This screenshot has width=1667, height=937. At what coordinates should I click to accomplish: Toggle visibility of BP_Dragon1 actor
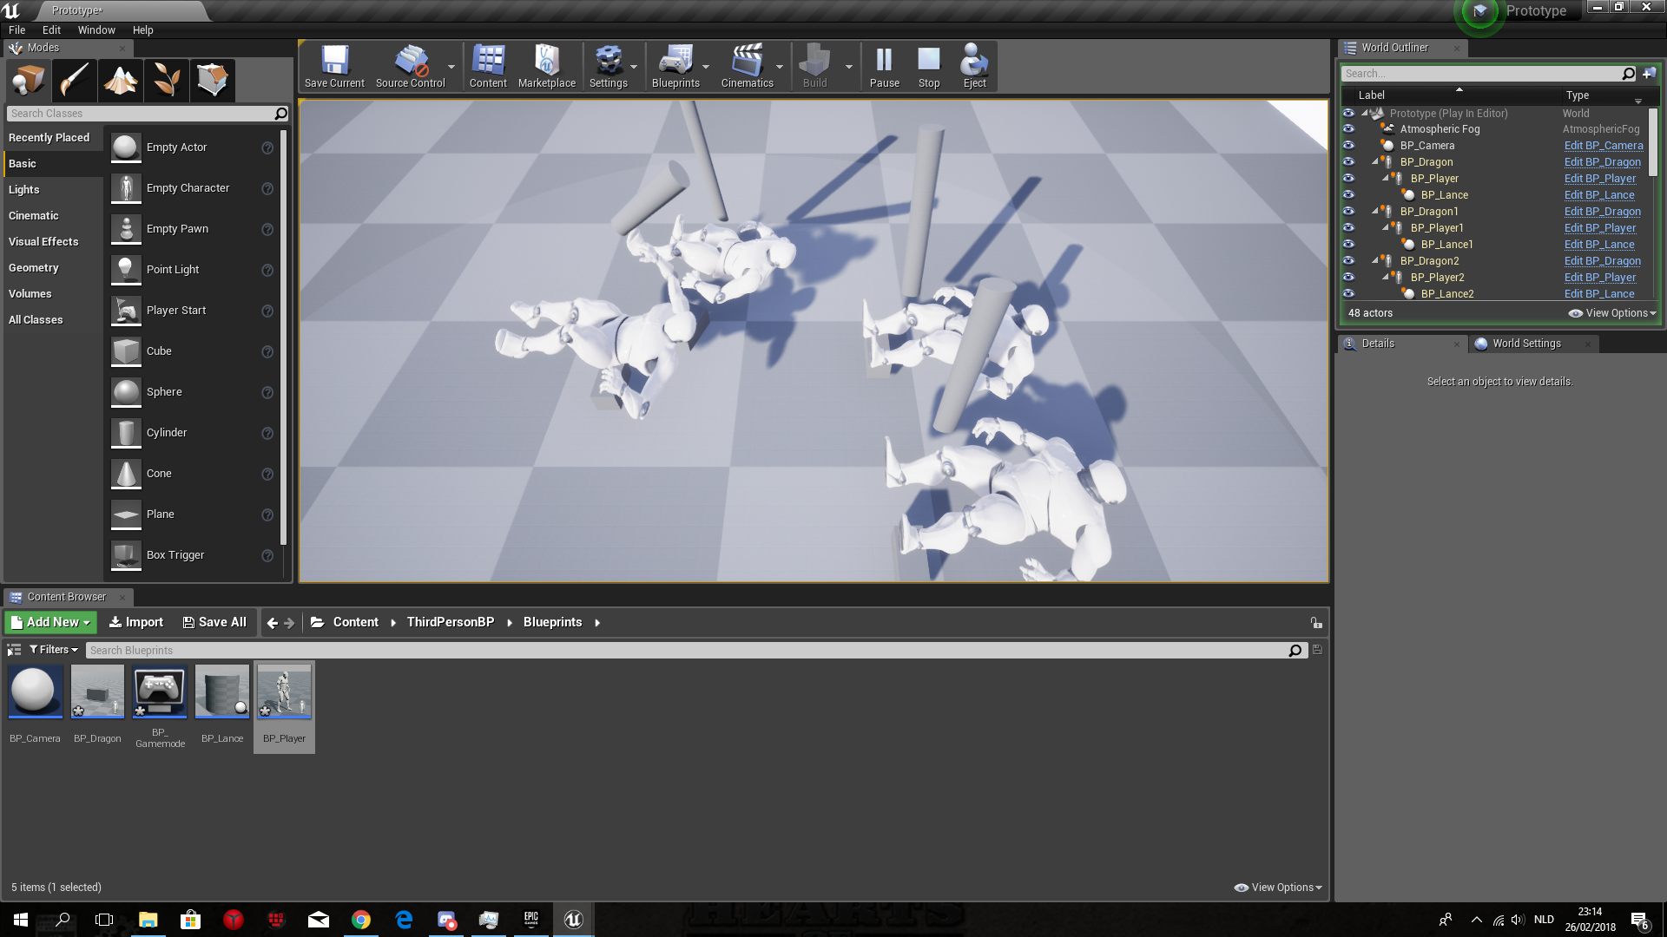tap(1348, 212)
